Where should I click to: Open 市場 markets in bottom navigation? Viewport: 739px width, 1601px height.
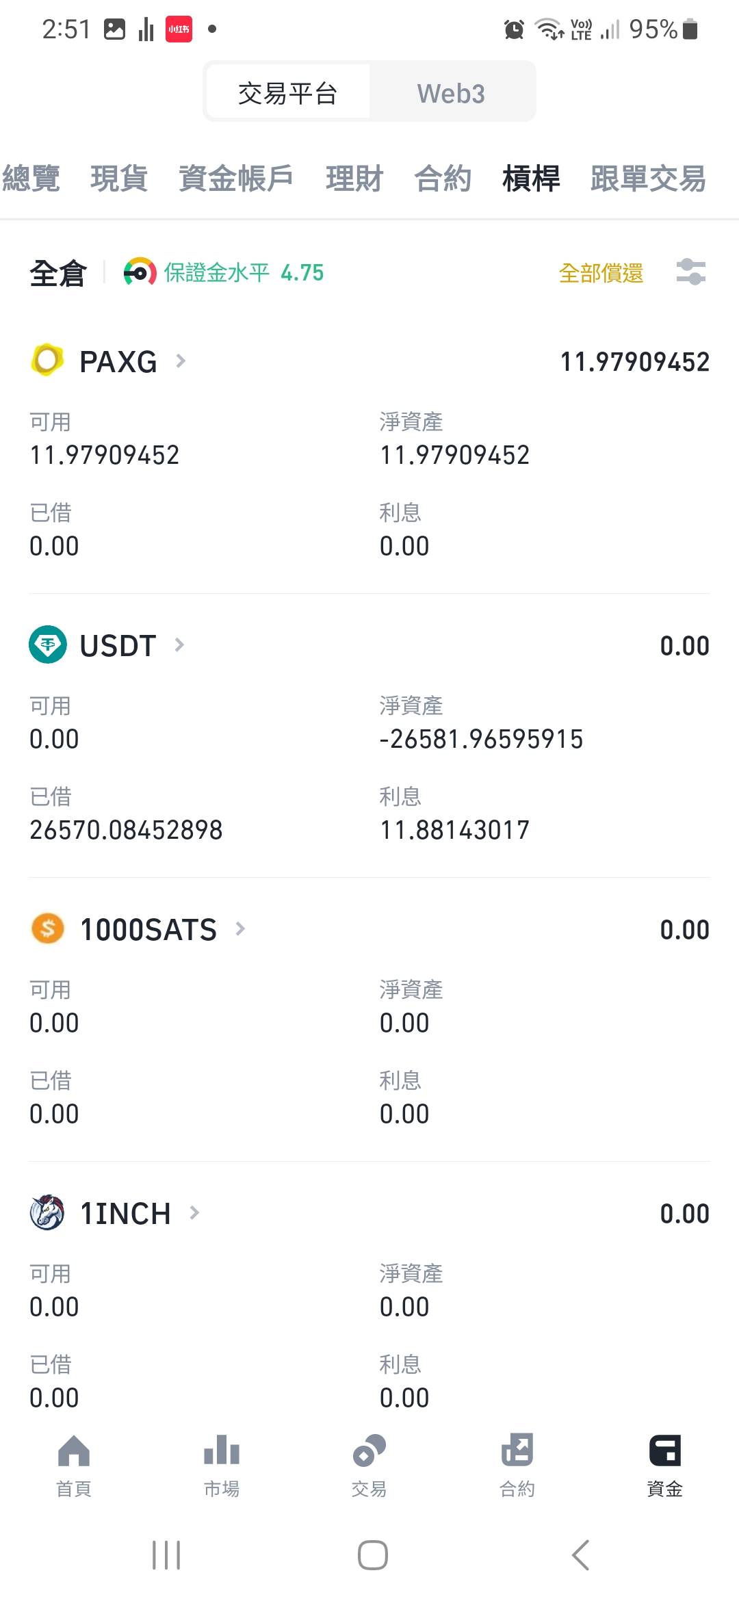pyautogui.click(x=222, y=1466)
